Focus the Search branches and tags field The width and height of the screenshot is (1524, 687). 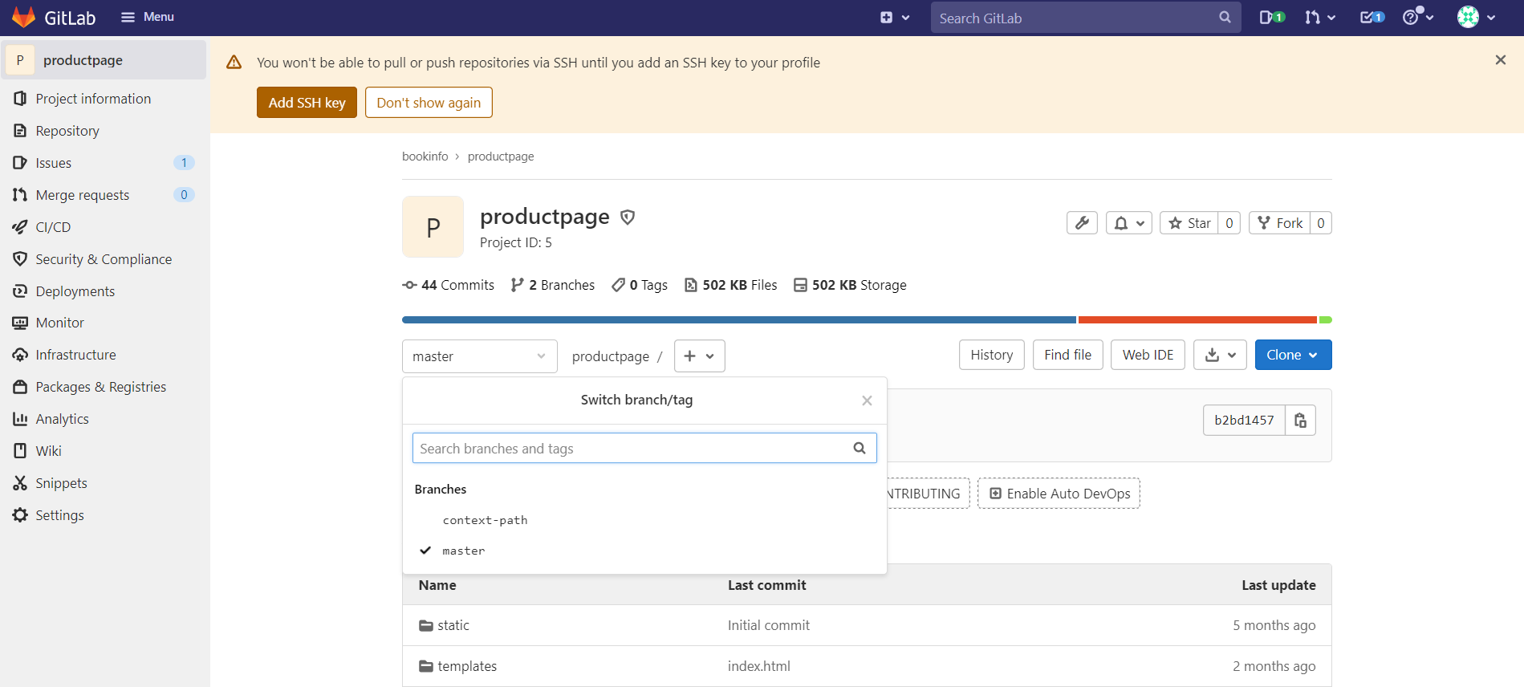tap(644, 448)
